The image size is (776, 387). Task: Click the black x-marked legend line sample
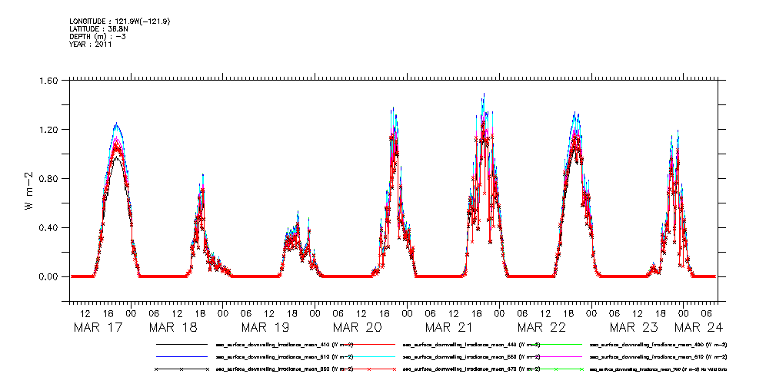pos(182,369)
